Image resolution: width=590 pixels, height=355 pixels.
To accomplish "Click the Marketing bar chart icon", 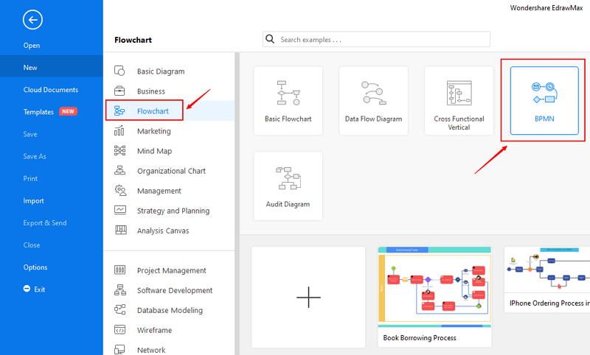I will (x=119, y=130).
